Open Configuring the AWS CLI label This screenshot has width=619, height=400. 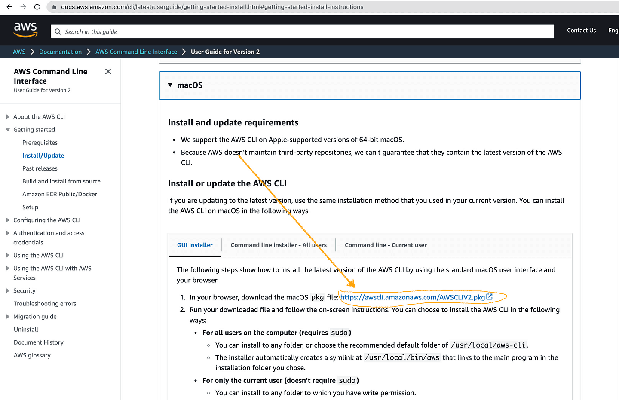point(47,220)
